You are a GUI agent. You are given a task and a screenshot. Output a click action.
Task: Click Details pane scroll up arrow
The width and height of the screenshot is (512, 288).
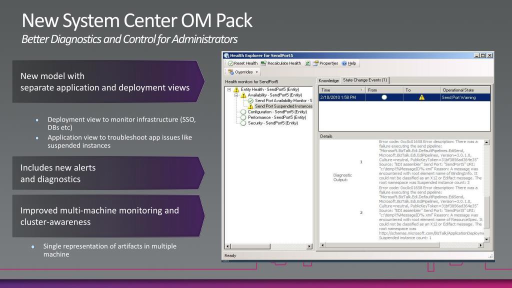(487, 142)
